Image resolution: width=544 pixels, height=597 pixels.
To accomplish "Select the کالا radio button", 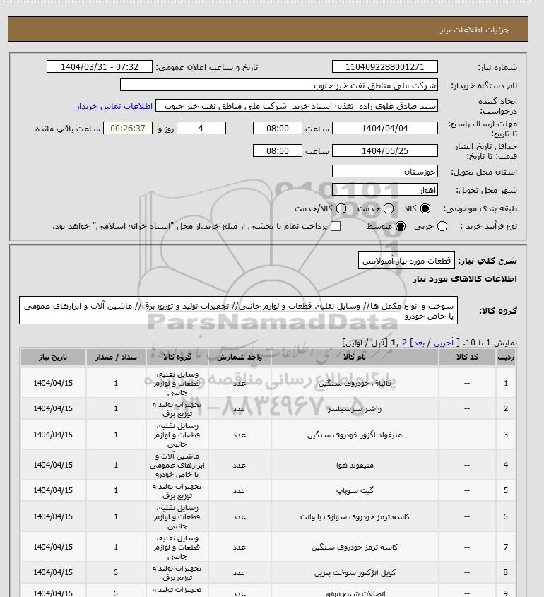I will (425, 208).
